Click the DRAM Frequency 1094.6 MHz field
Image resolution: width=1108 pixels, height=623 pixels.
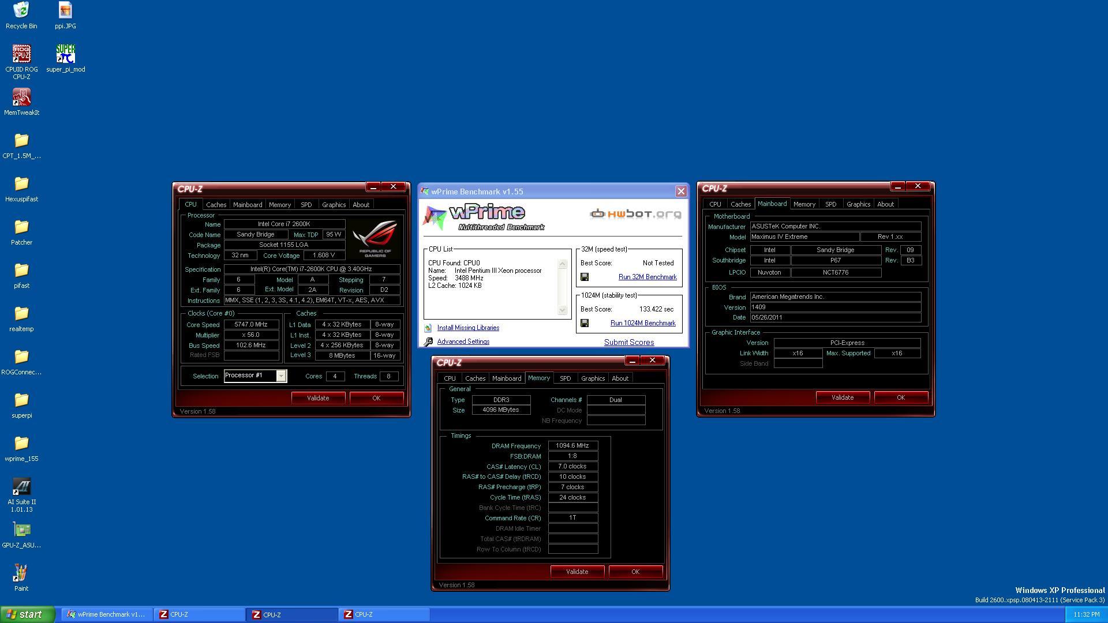[572, 446]
